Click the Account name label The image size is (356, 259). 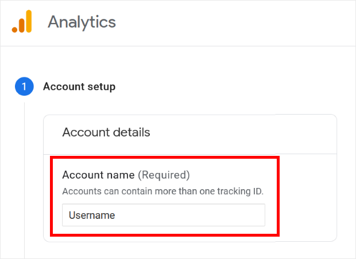click(x=98, y=175)
